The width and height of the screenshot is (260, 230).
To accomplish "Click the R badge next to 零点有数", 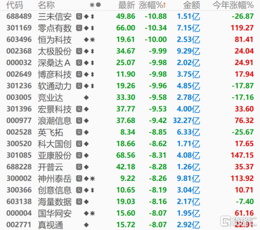I will click(79, 28).
